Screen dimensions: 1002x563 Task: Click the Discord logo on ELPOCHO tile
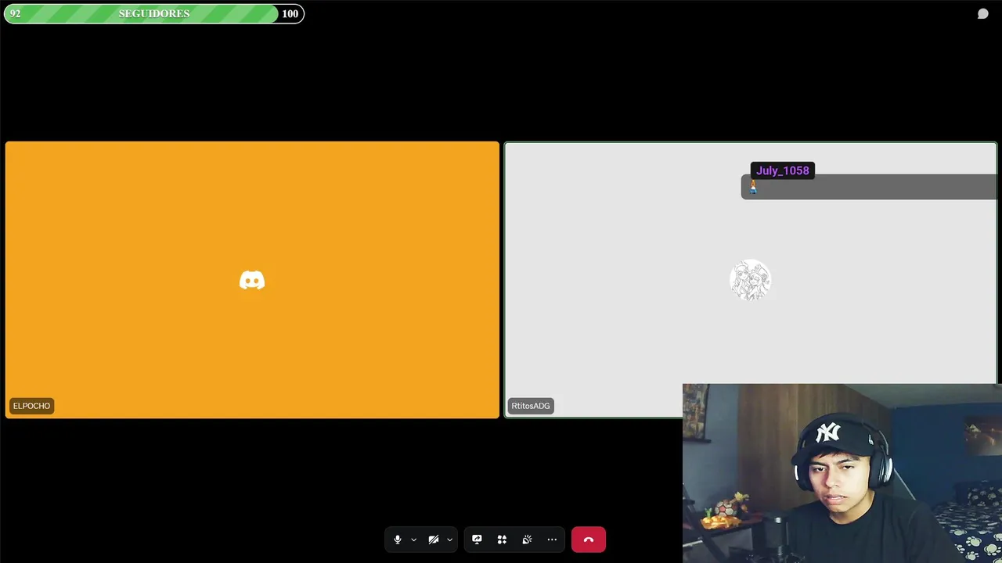click(x=252, y=280)
